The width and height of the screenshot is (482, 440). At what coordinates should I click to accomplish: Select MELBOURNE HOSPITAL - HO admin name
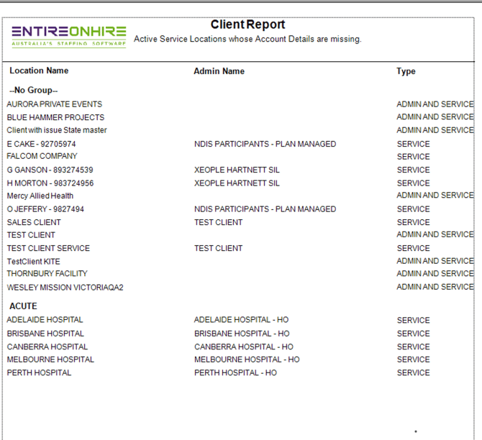(x=247, y=359)
